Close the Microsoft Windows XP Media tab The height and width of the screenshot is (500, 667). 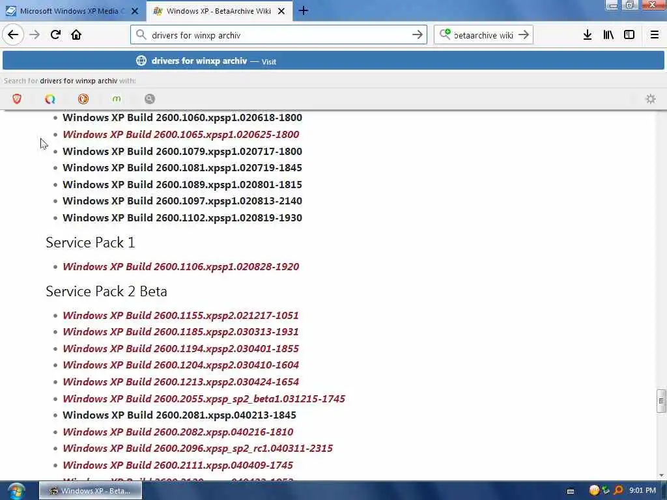coord(135,11)
